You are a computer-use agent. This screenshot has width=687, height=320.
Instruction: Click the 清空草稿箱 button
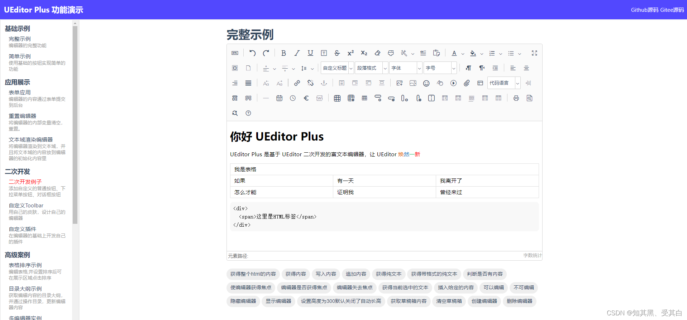449,301
